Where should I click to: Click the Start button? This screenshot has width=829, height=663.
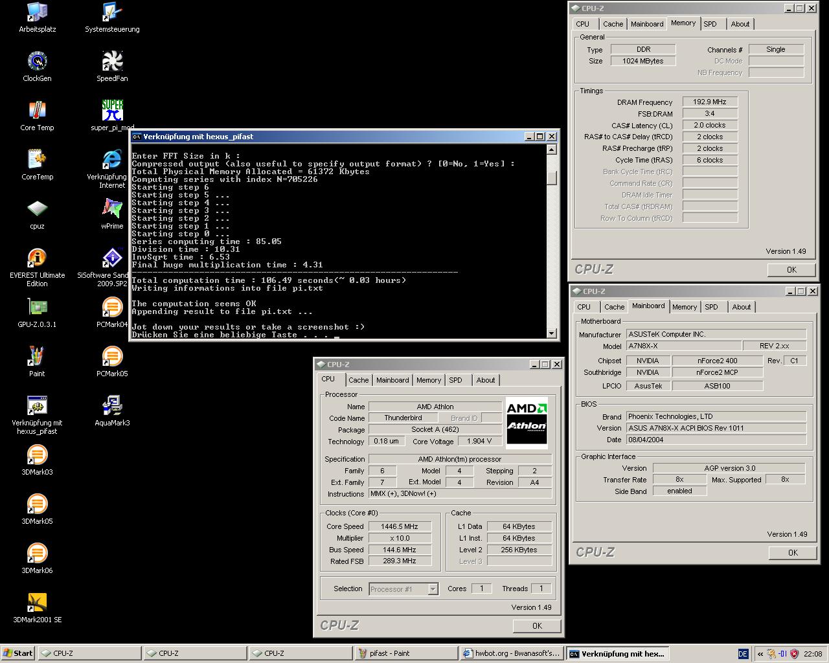pyautogui.click(x=18, y=653)
